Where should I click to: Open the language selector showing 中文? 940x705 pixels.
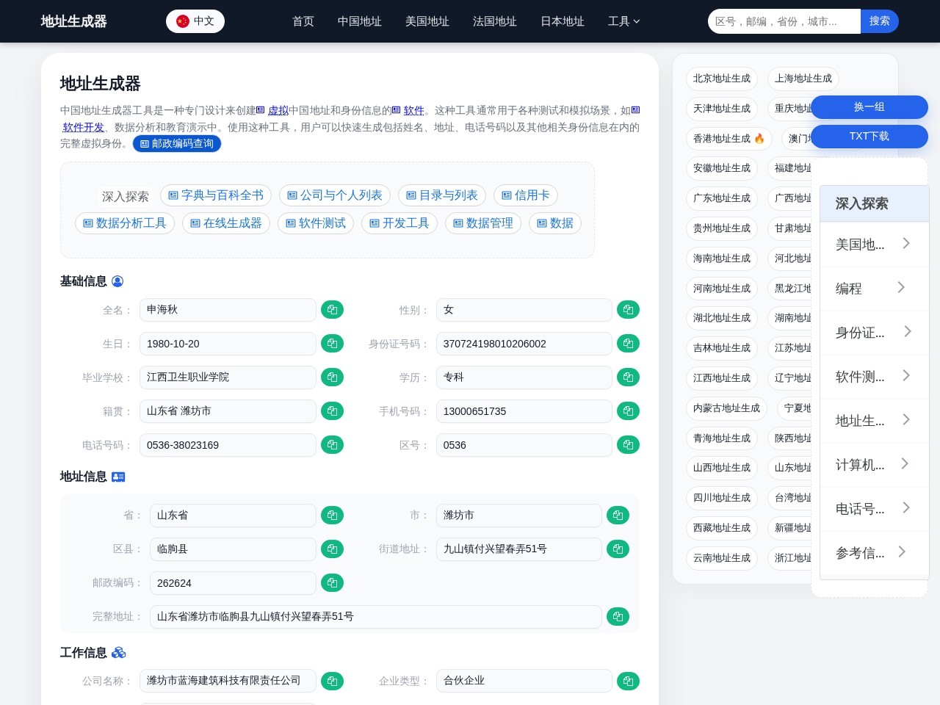195,21
